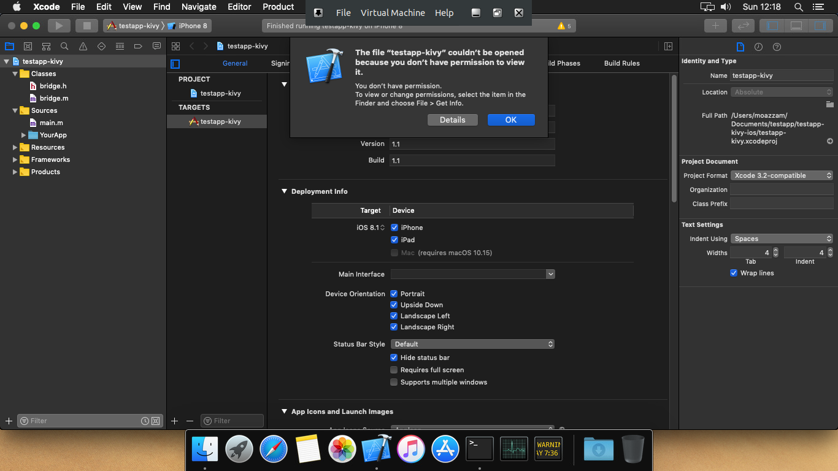The image size is (838, 471).
Task: Hide the Navigator panel
Action: coord(772,26)
